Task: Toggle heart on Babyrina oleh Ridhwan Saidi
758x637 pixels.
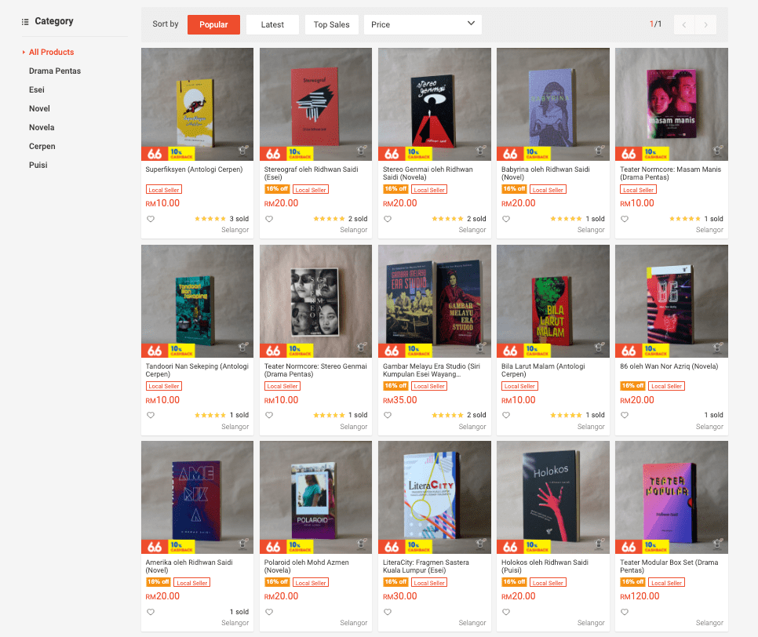Action: coord(506,219)
